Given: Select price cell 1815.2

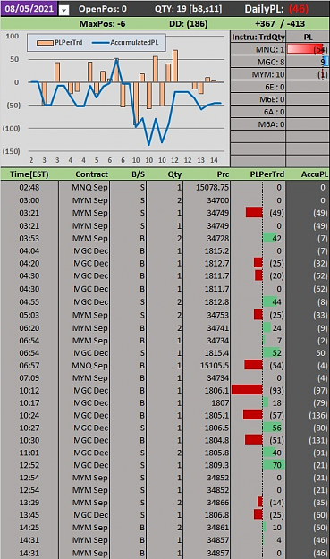Looking at the screenshot, I should click(x=207, y=251).
